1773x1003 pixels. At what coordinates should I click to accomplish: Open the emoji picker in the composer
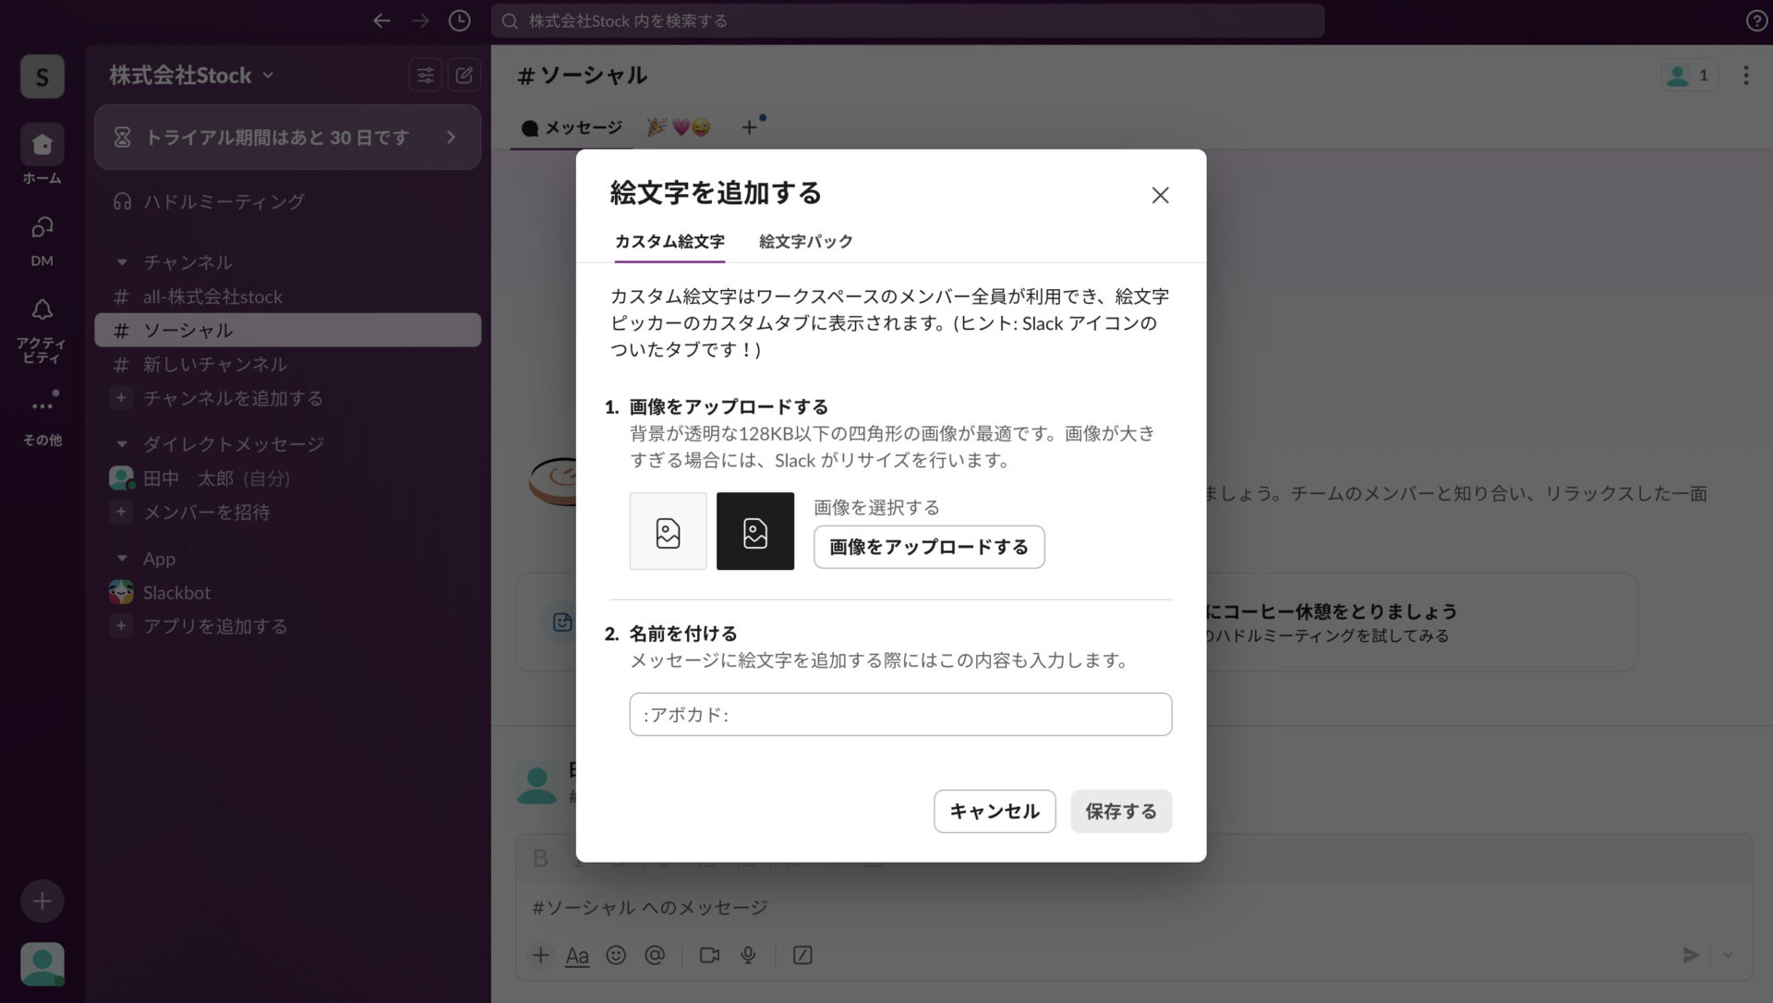tap(616, 955)
